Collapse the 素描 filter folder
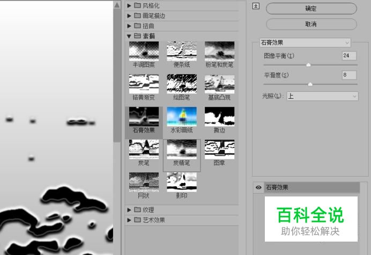371x255 pixels. pyautogui.click(x=129, y=36)
